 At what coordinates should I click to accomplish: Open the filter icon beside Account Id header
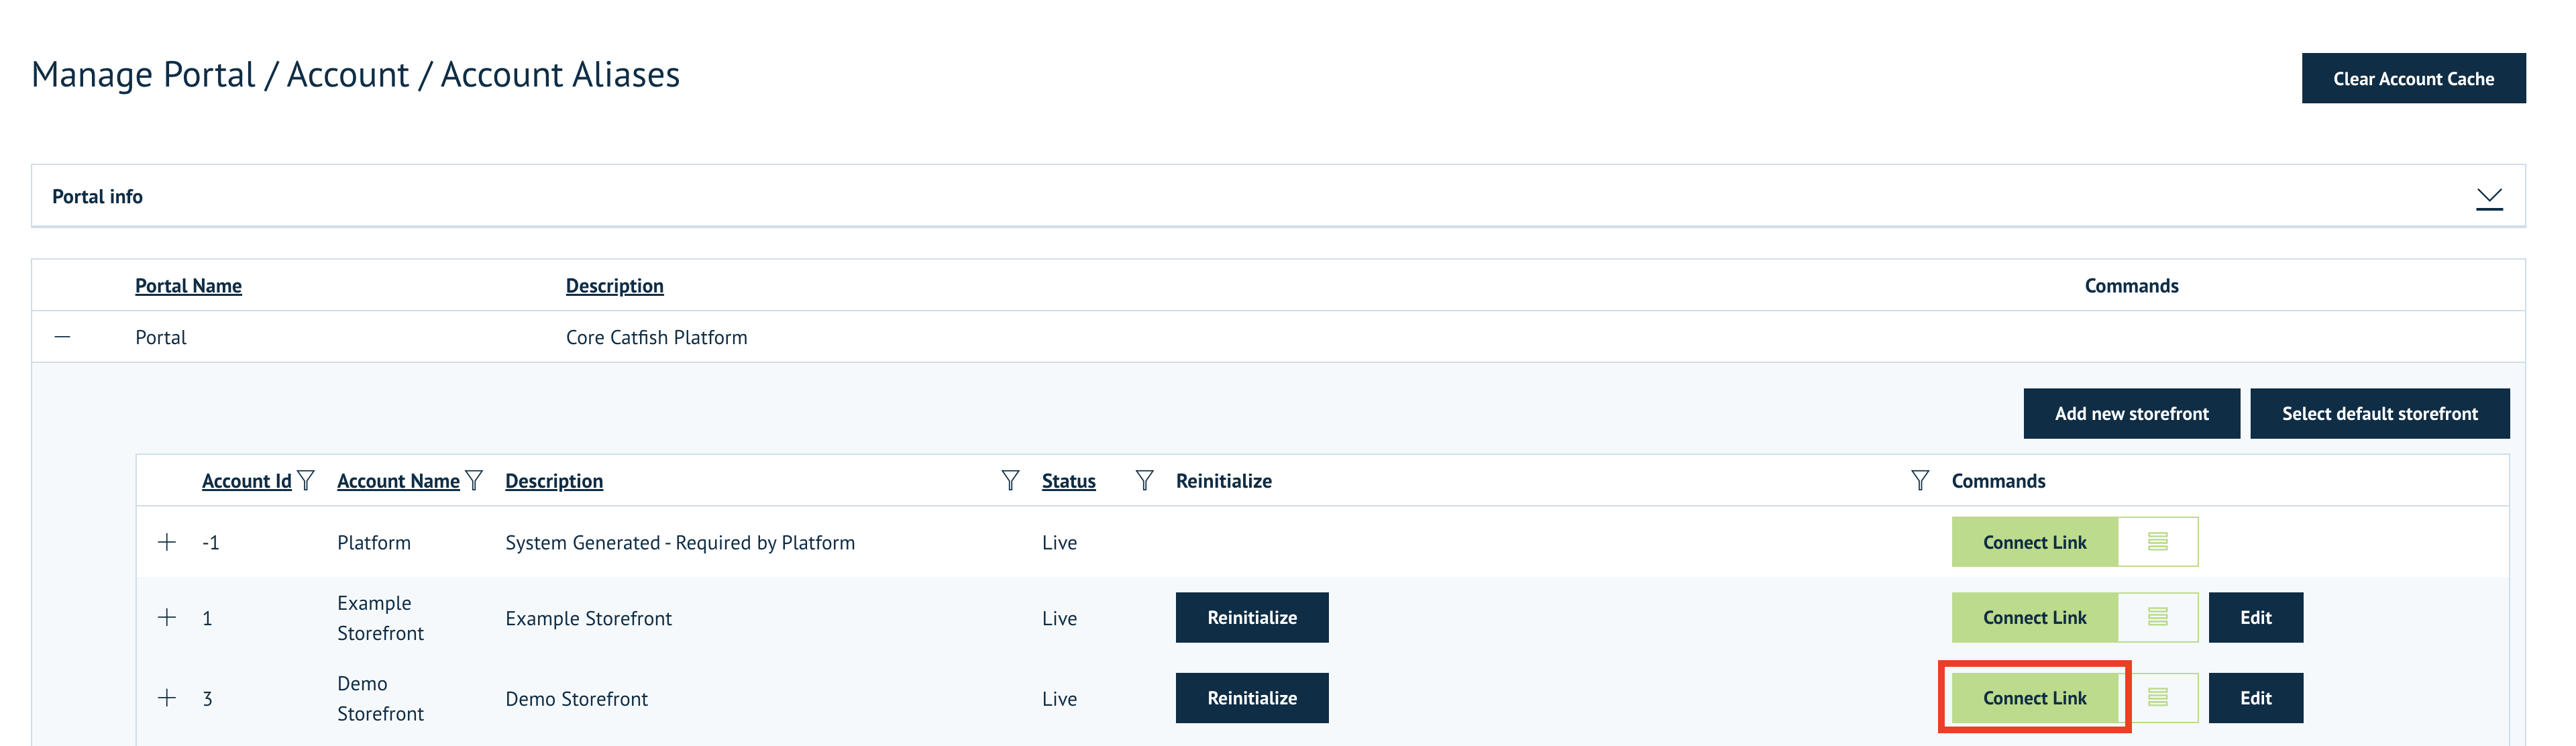coord(306,480)
